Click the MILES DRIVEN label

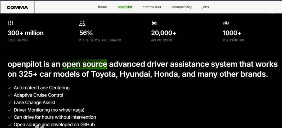point(18,40)
